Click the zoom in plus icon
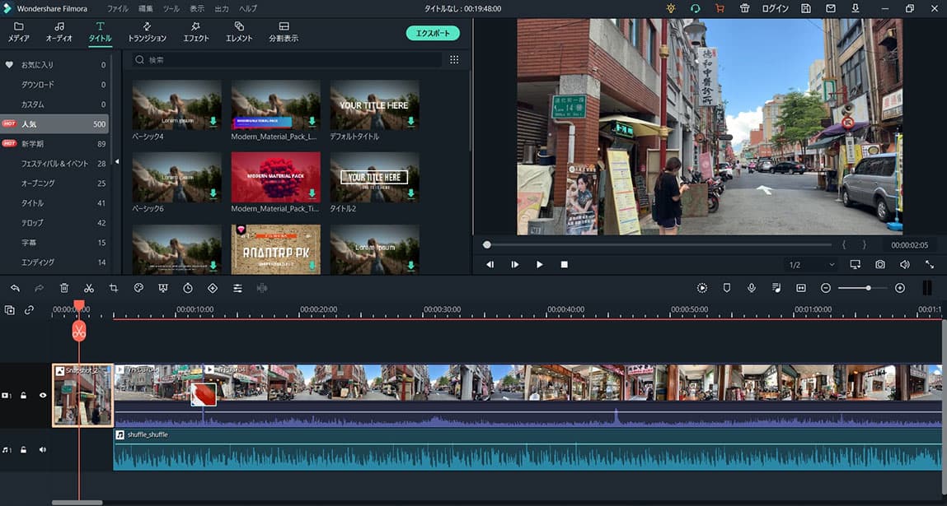The image size is (947, 506). tap(900, 288)
